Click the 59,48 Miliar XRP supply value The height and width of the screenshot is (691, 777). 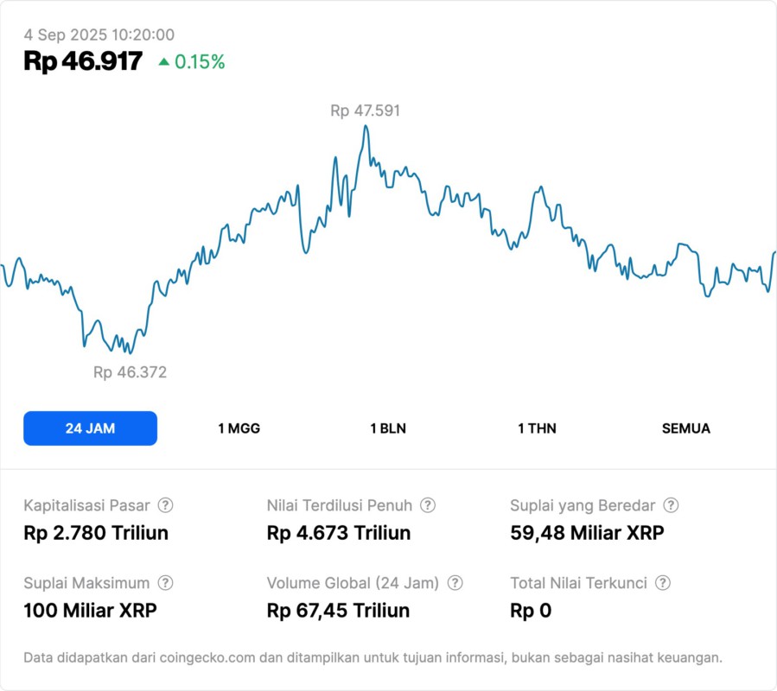[x=587, y=533]
